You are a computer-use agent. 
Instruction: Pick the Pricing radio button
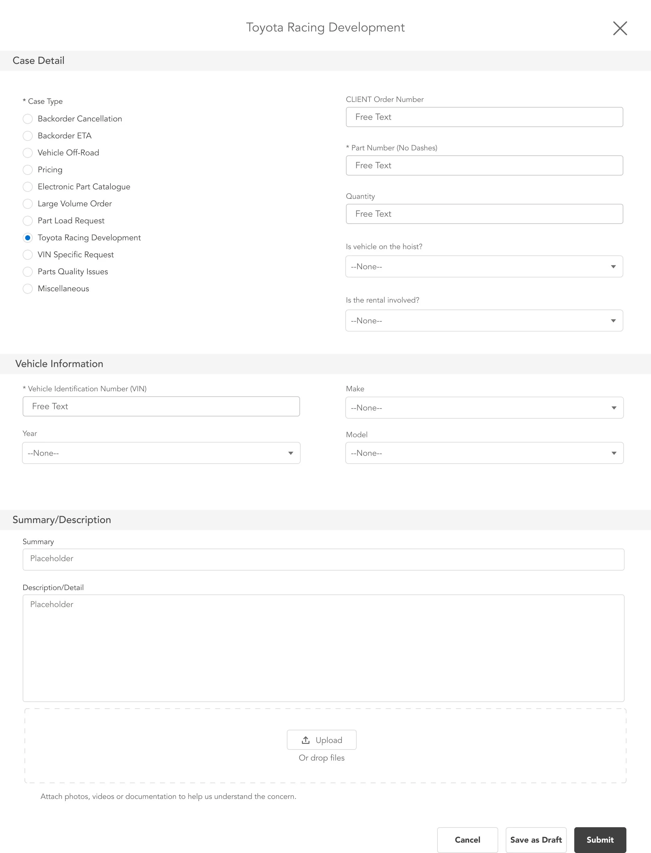click(27, 170)
